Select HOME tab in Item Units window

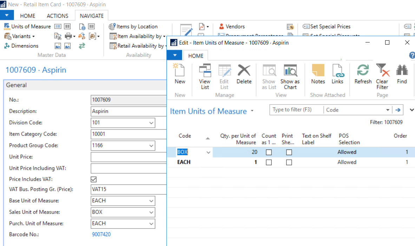point(196,56)
